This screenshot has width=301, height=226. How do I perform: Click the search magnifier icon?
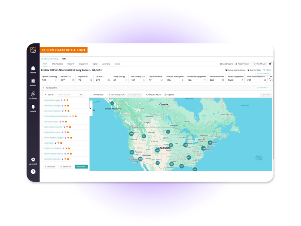81,95
